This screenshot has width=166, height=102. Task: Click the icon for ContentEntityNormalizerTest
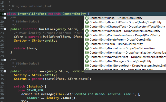pyautogui.click(x=87, y=57)
